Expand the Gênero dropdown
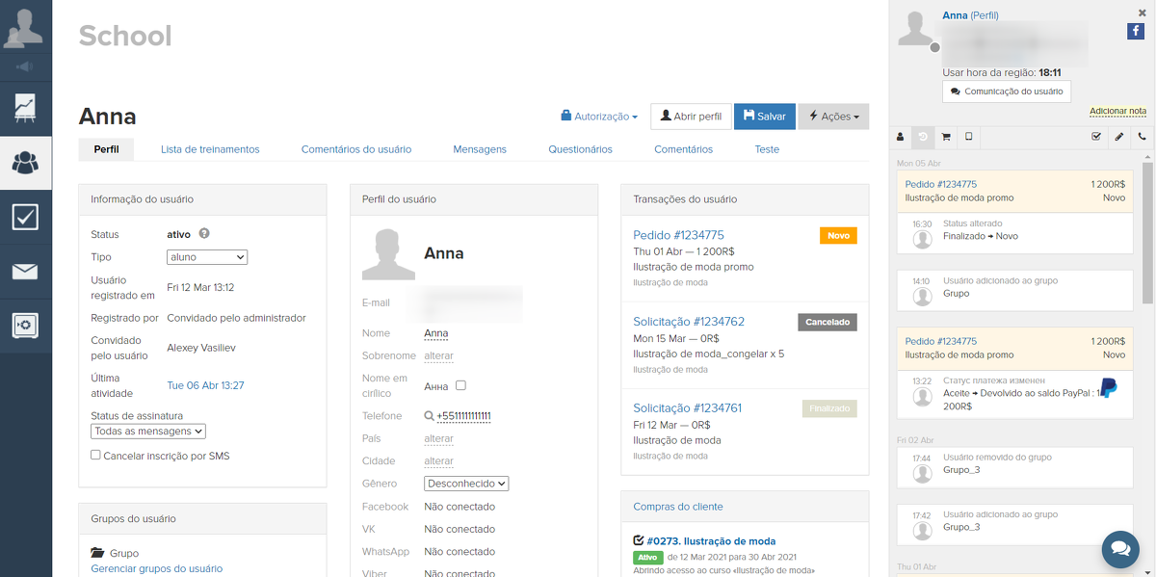 click(x=466, y=484)
